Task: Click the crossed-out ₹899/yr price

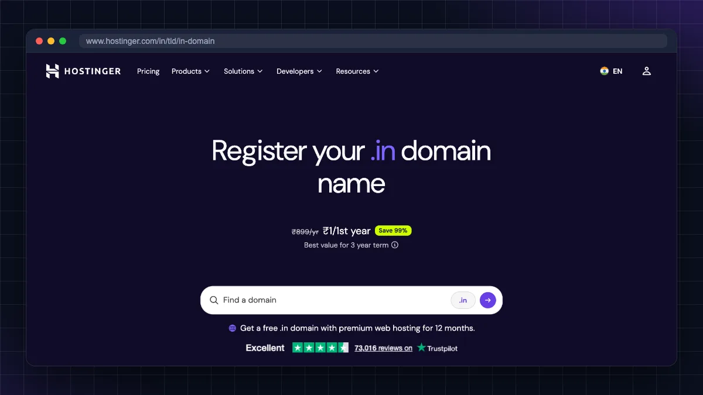Action: point(305,232)
